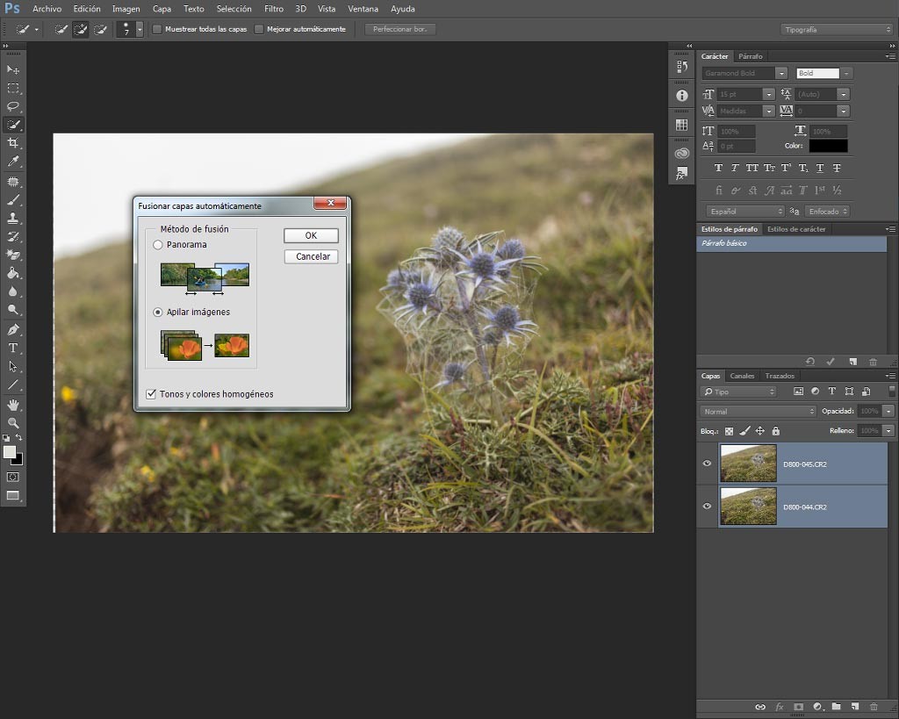Click the Perfeccionar borde button

pyautogui.click(x=400, y=29)
